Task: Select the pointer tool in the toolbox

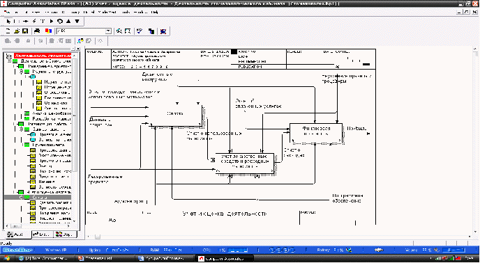Action: coord(8,22)
